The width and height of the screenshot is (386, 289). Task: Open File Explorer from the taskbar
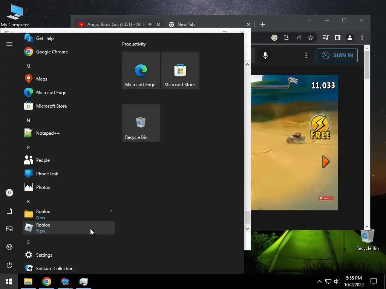click(28, 281)
